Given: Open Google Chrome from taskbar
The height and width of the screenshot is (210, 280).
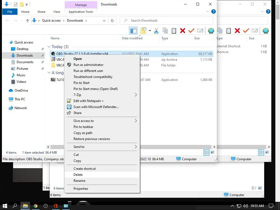Looking at the screenshot, I should (x=36, y=206).
